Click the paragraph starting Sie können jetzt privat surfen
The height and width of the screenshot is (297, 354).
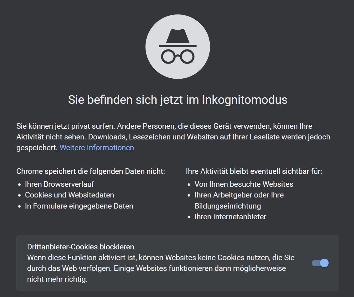pyautogui.click(x=173, y=137)
